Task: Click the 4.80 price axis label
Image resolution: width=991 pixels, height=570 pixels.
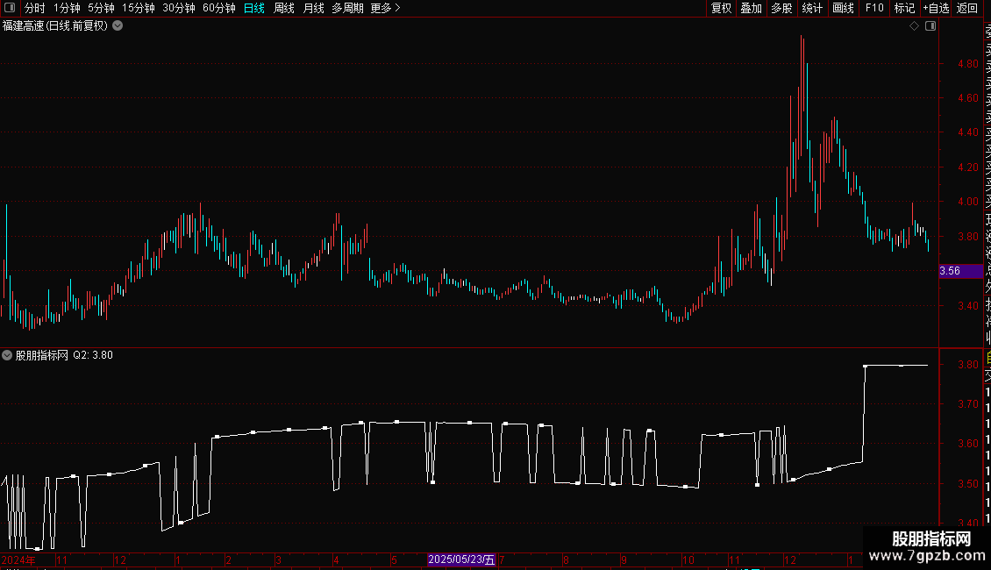Action: coord(968,64)
